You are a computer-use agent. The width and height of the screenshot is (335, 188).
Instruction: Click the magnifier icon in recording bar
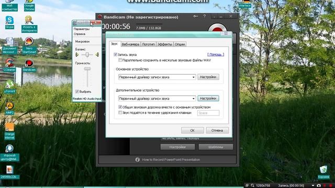(252, 186)
